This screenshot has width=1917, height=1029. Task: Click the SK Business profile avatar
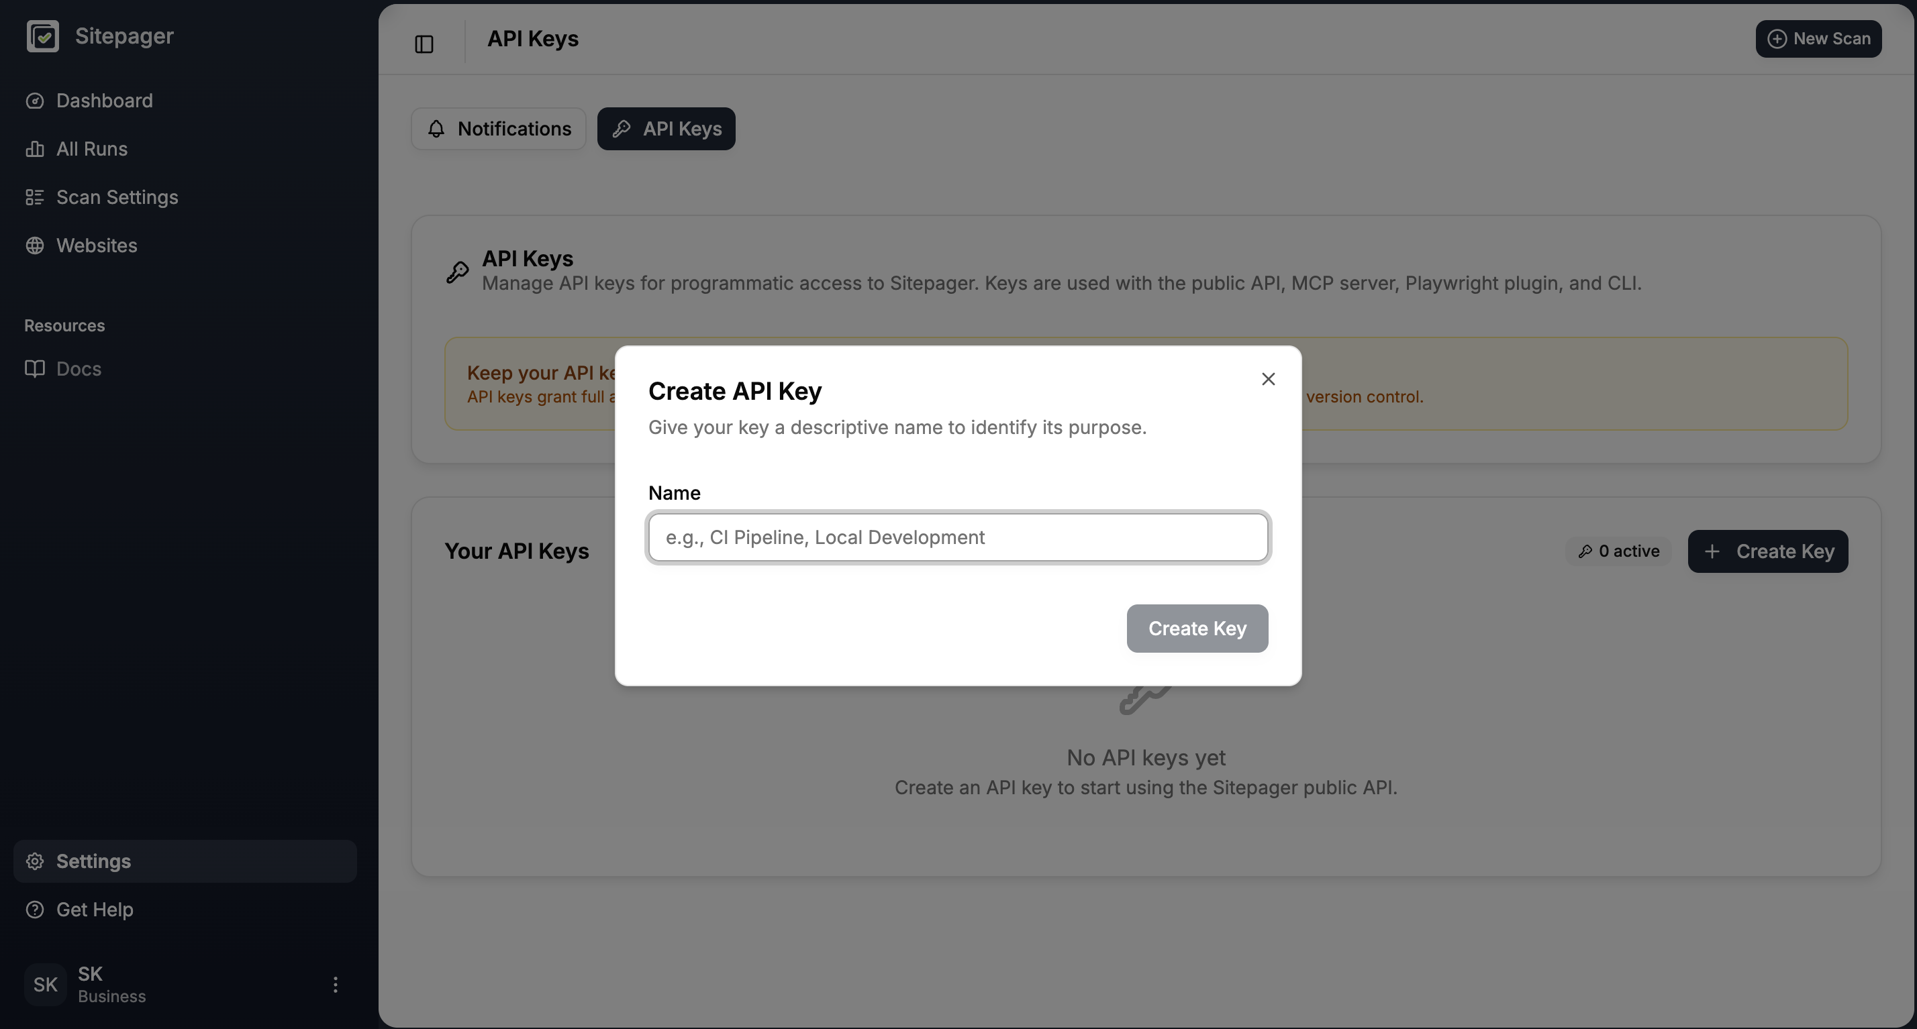pos(45,984)
